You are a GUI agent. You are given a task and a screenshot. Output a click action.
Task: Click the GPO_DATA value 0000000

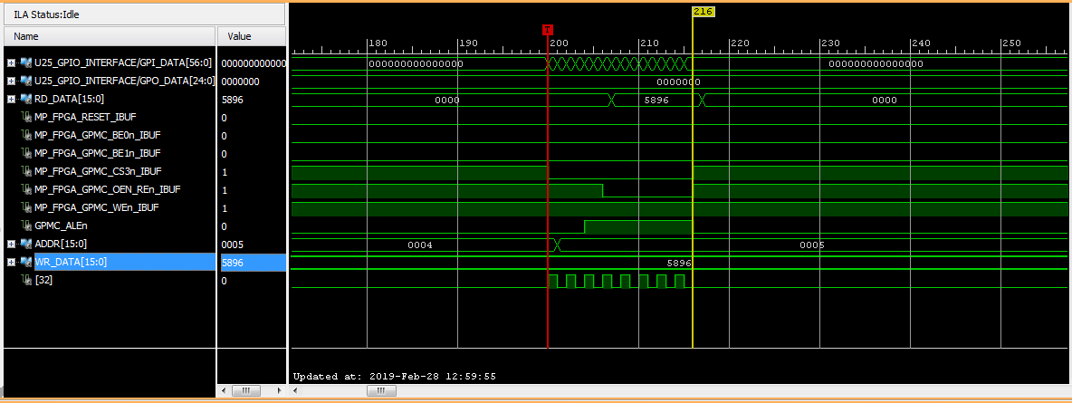[x=241, y=82]
